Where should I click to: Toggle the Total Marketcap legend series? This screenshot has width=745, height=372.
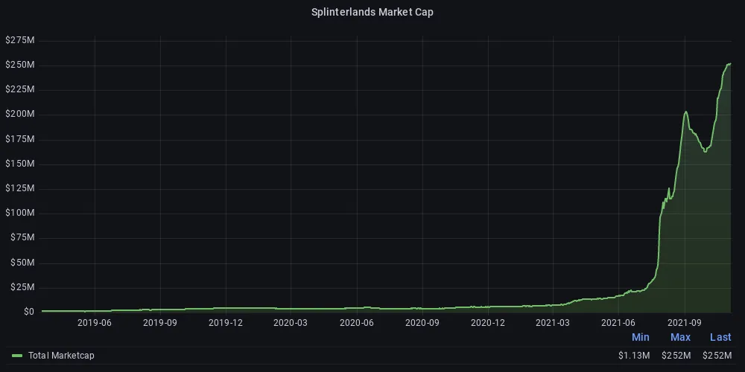point(61,355)
